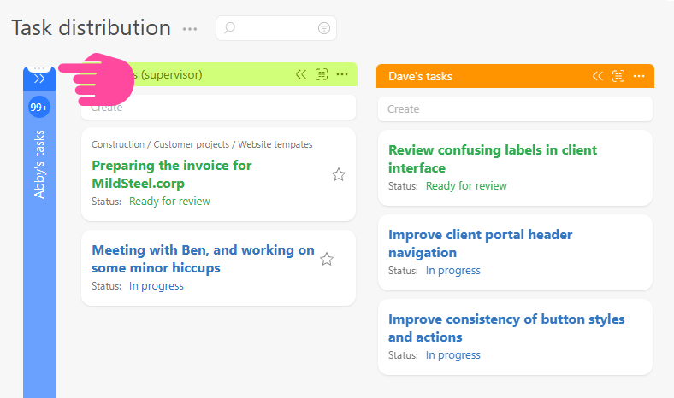The height and width of the screenshot is (398, 674).
Task: Open the Task distribution options menu
Action: click(190, 29)
